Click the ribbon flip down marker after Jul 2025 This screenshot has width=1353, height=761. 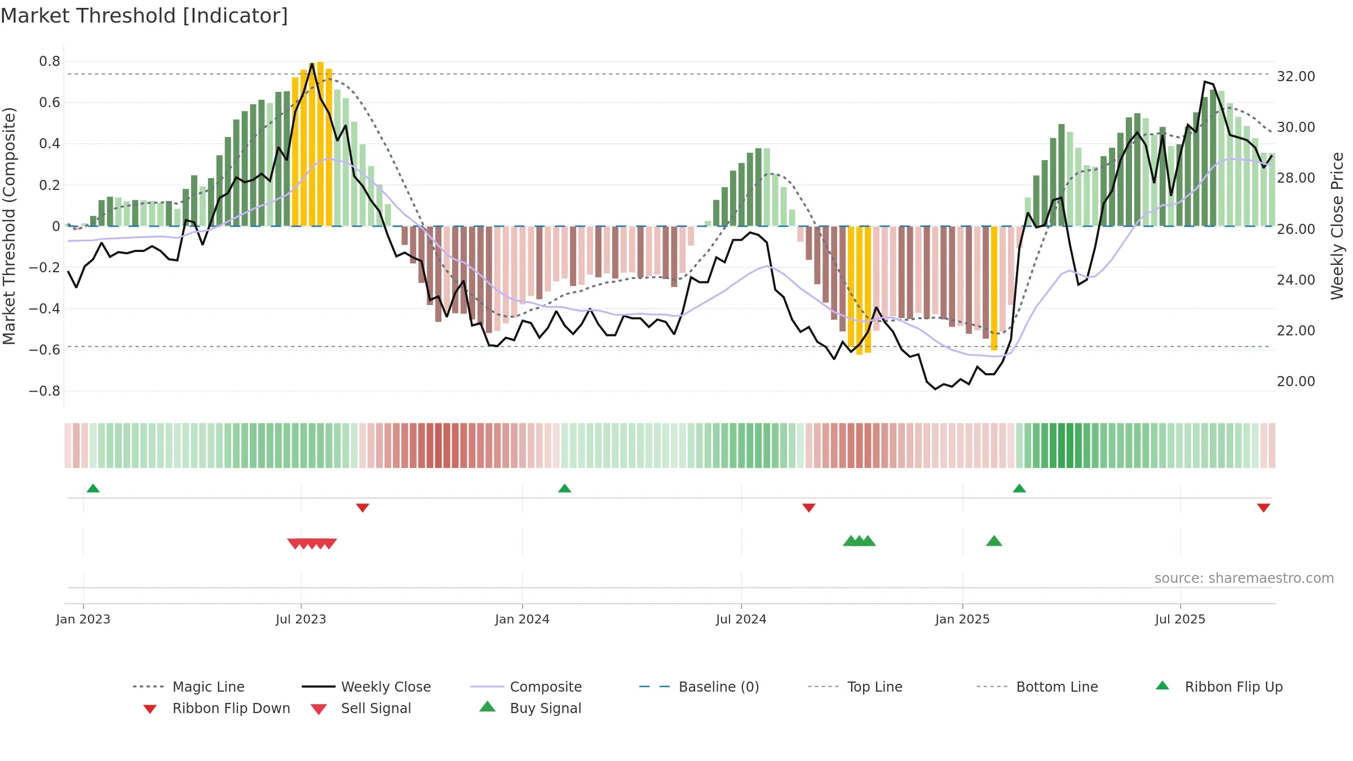pyautogui.click(x=1263, y=508)
